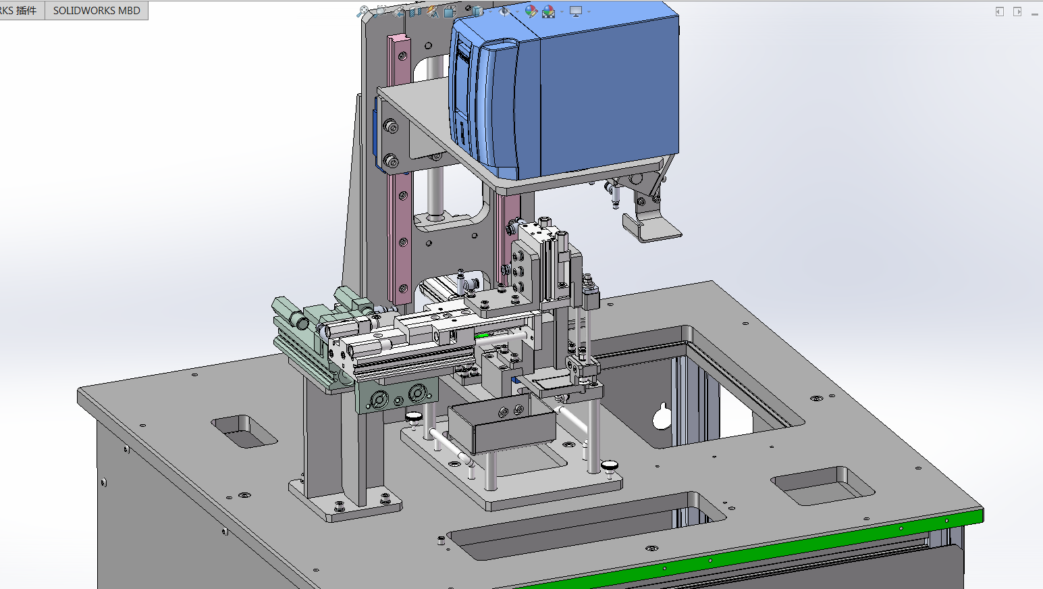Open the Edit Appearance tool

pos(531,11)
